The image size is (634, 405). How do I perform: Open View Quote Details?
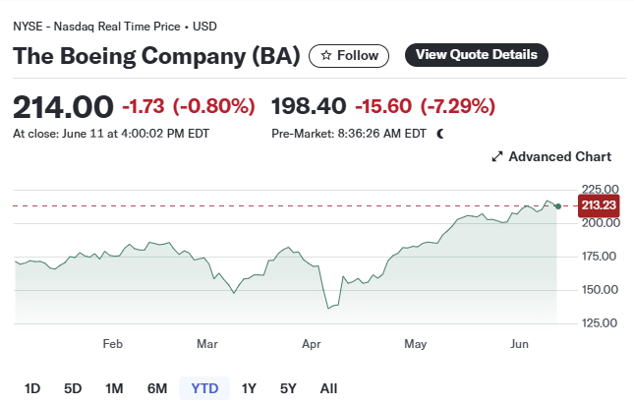(x=477, y=55)
